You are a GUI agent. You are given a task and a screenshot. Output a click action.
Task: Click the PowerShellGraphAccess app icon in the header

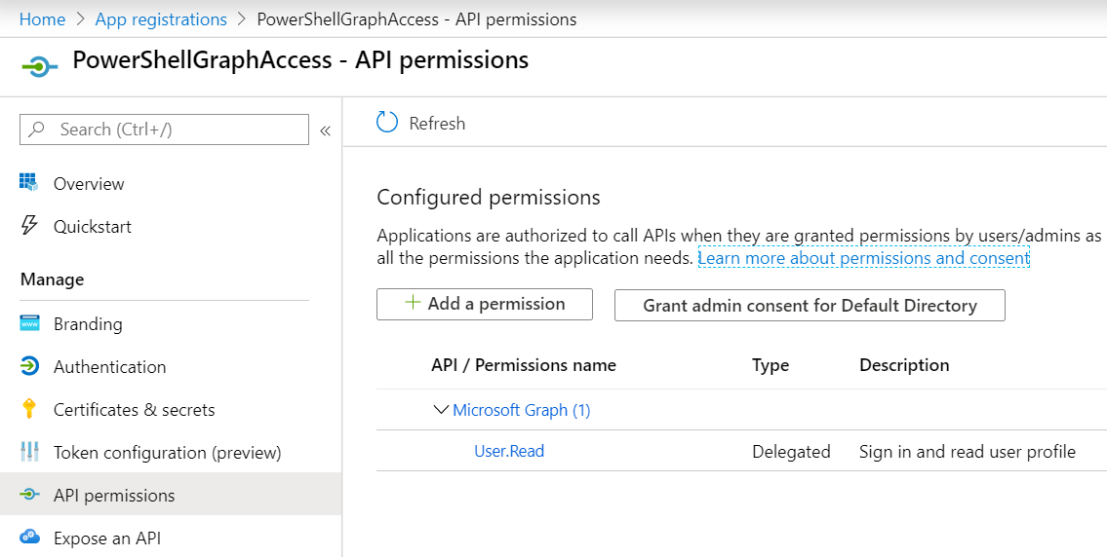40,67
